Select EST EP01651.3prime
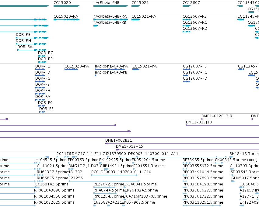 click(134, 169)
